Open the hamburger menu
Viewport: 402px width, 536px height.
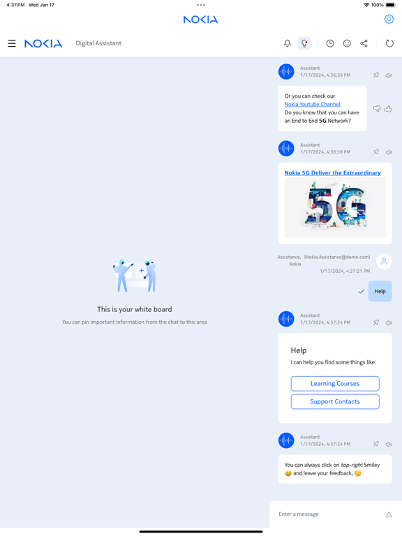[12, 43]
